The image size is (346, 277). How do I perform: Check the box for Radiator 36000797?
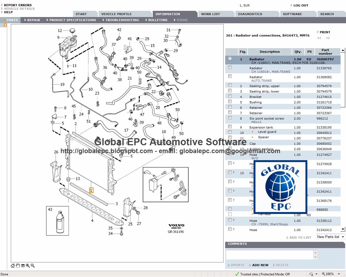click(x=230, y=58)
